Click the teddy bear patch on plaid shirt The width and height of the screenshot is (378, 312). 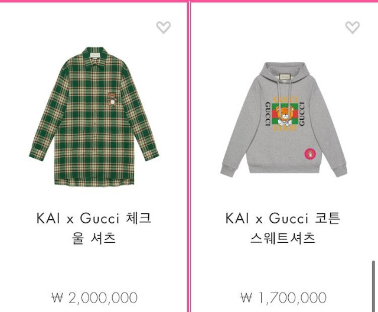tap(112, 99)
